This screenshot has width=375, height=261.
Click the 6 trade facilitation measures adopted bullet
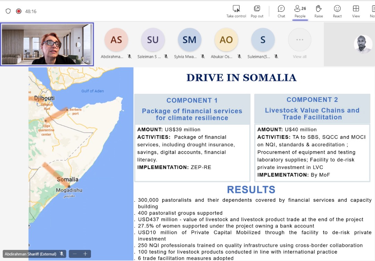(185, 258)
